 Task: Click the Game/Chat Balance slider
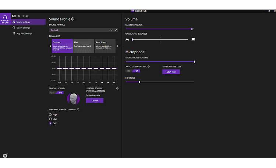[x=160, y=40]
